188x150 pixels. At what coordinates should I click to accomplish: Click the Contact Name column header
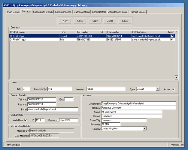(34, 32)
